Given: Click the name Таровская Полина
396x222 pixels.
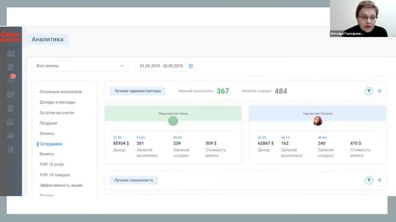Looking at the screenshot, I should [317, 113].
